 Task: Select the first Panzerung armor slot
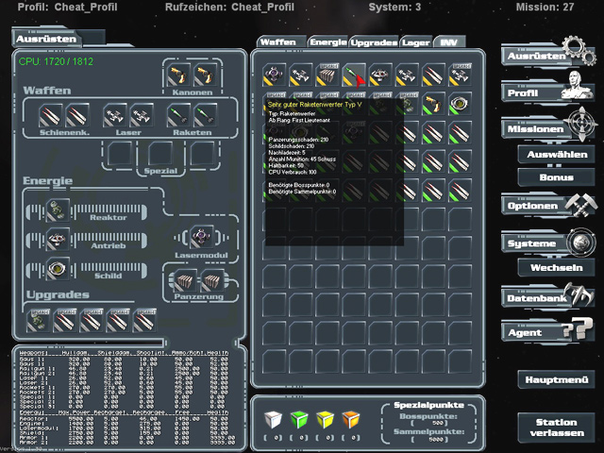pos(185,281)
